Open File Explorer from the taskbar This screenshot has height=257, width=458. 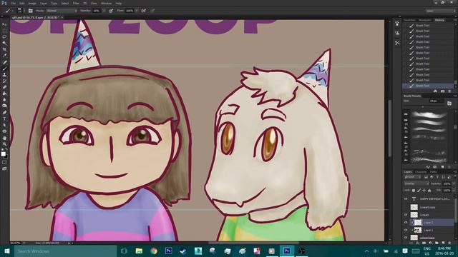[x=139, y=251]
